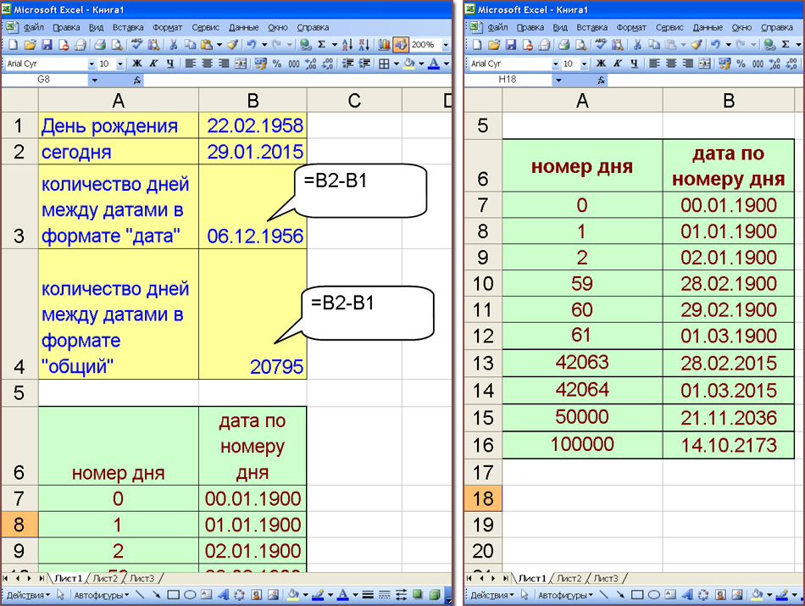805x606 pixels.
Task: Undo last action in left window
Action: (x=251, y=45)
